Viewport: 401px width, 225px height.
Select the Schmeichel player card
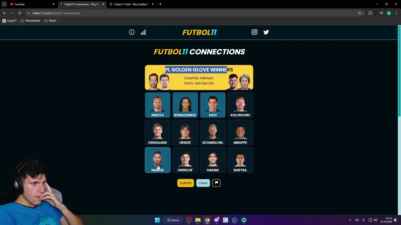(x=213, y=132)
